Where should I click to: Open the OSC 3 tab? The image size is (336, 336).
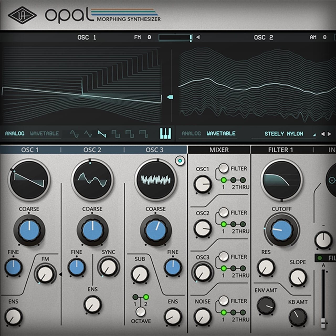pos(155,150)
